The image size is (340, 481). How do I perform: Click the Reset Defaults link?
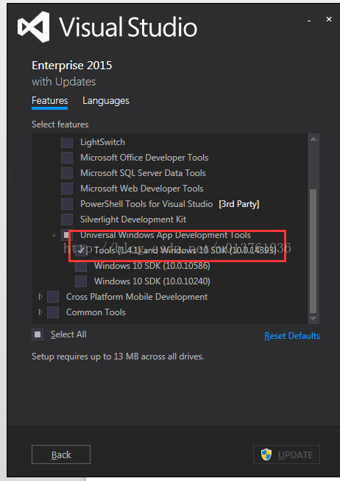292,336
